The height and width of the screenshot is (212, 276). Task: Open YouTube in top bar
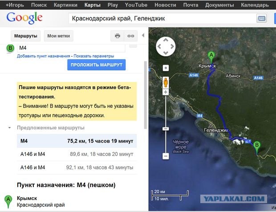tap(136, 5)
